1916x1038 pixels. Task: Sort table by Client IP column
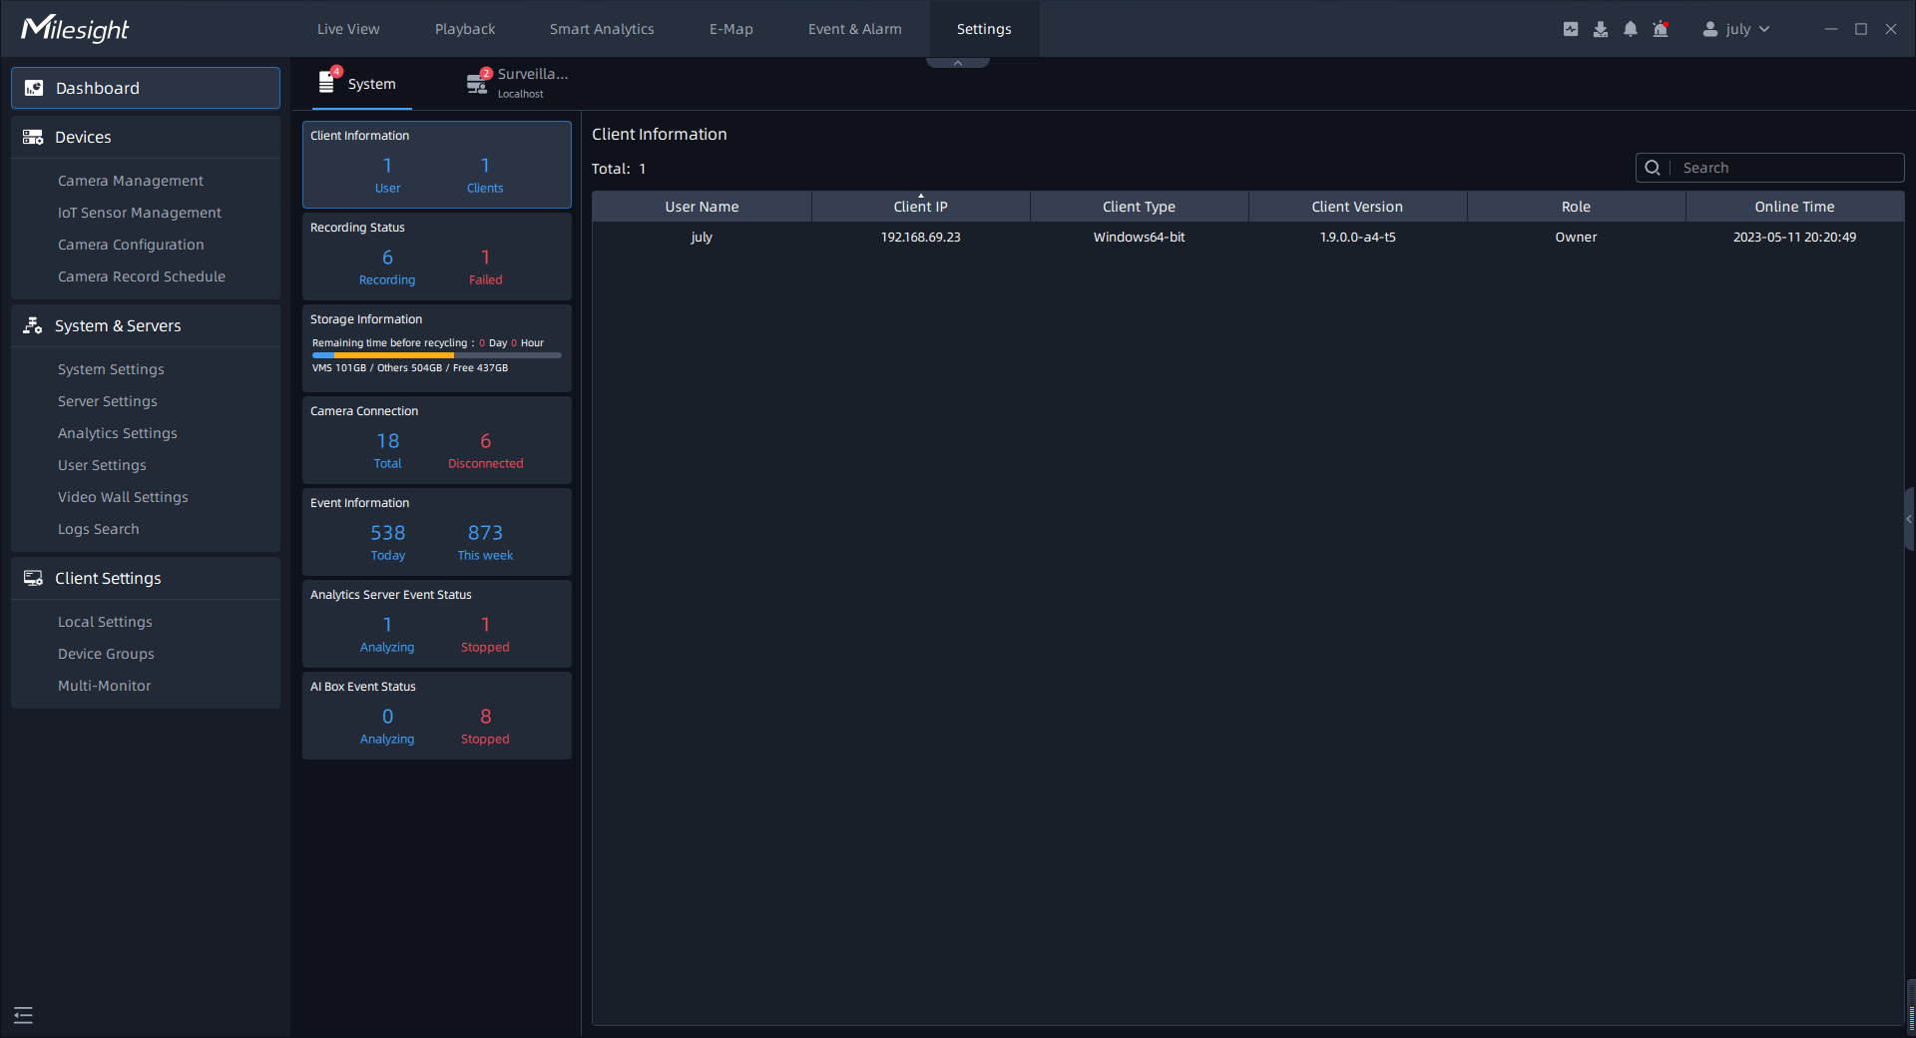point(920,207)
